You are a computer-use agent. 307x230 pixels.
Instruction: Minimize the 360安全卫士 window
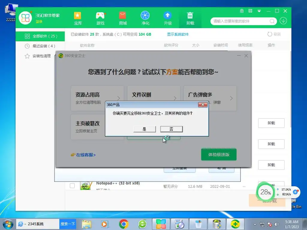239,56
